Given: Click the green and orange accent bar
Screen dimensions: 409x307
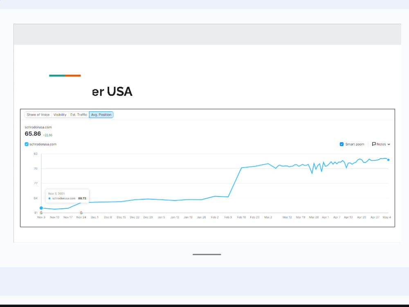Looking at the screenshot, I should click(65, 76).
